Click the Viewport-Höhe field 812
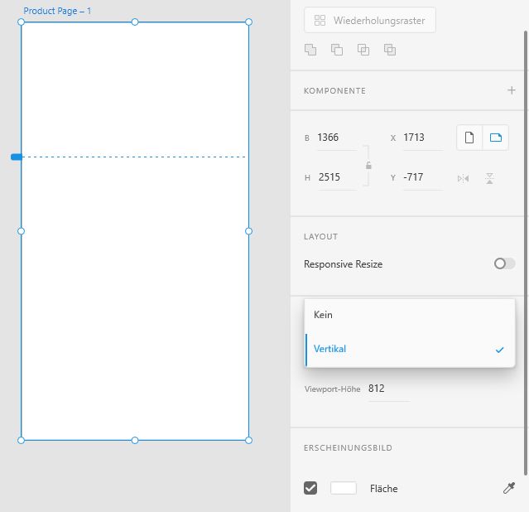Image resolution: width=529 pixels, height=512 pixels. pyautogui.click(x=388, y=389)
